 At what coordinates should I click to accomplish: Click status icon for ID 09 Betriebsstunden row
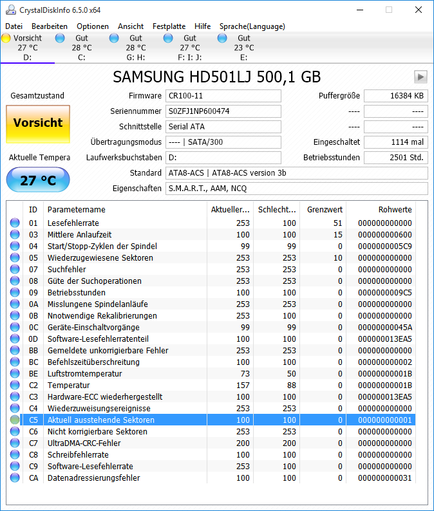click(15, 292)
